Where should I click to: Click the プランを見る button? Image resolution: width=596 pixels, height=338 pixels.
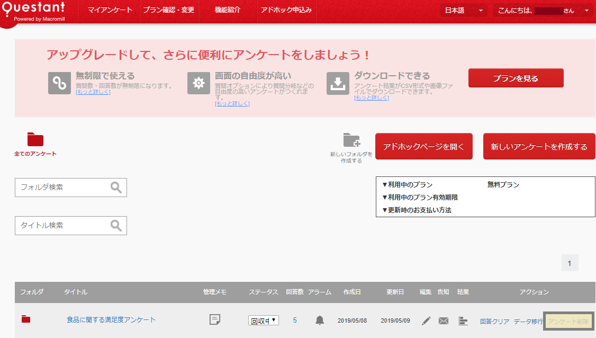point(516,78)
